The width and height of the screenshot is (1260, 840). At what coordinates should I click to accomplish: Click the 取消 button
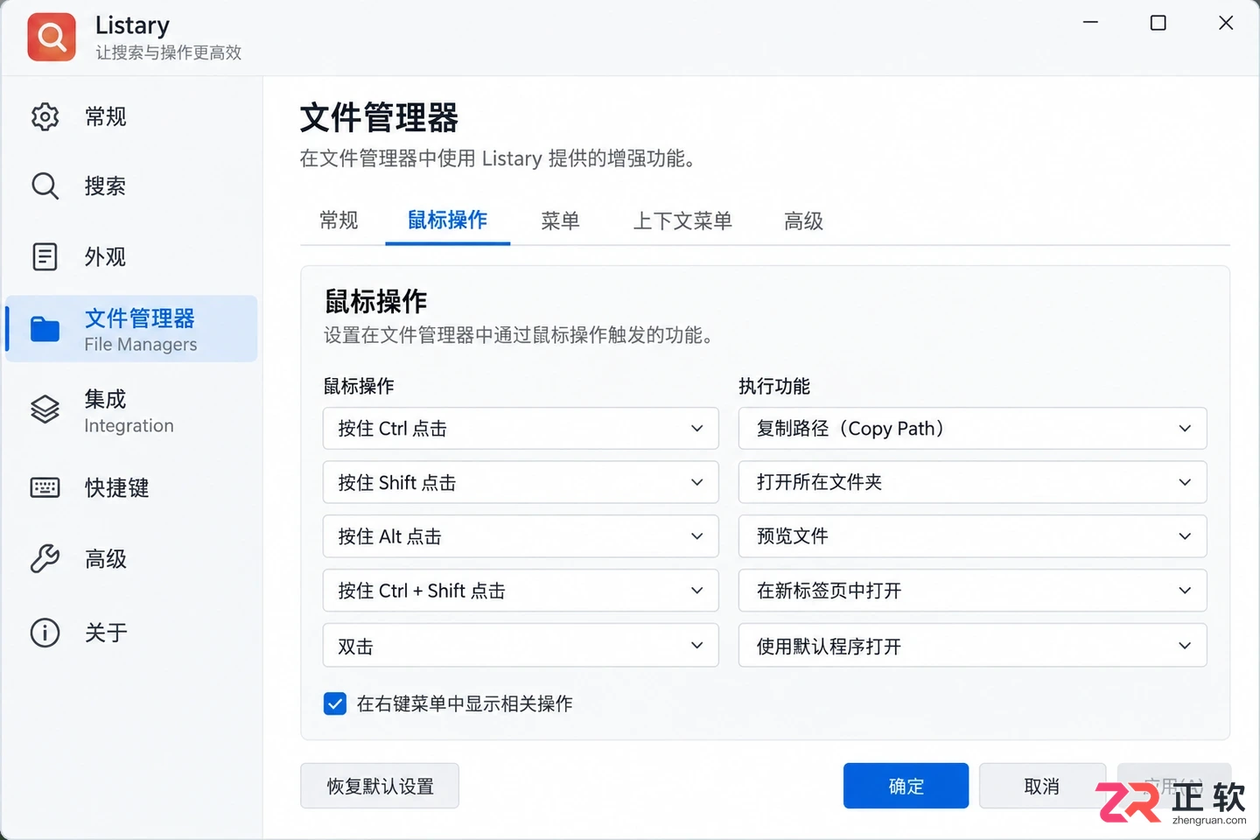tap(1041, 786)
